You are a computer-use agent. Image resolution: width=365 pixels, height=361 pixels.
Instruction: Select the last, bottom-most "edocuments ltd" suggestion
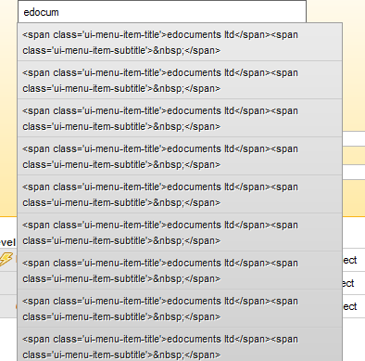click(x=180, y=344)
